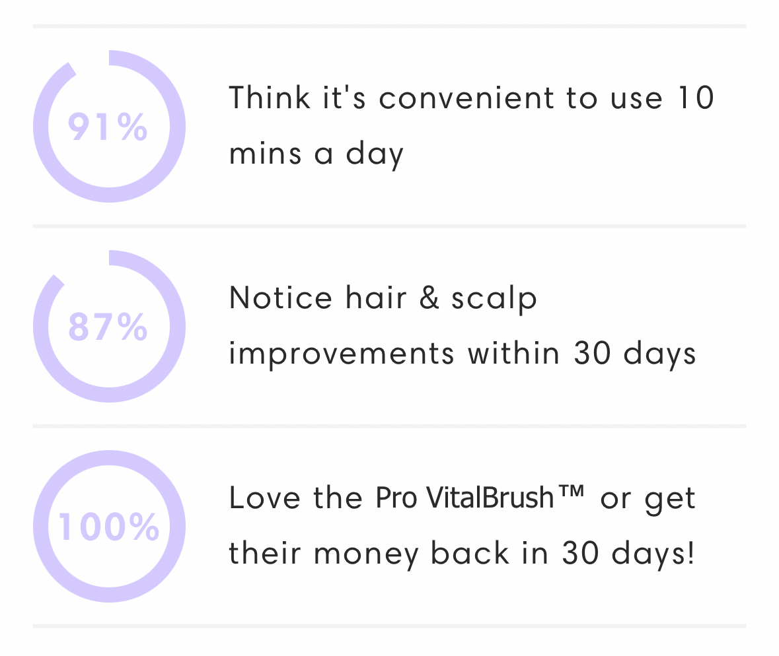This screenshot has width=779, height=656.
Task: Select the 87% percentage label
Action: [108, 327]
